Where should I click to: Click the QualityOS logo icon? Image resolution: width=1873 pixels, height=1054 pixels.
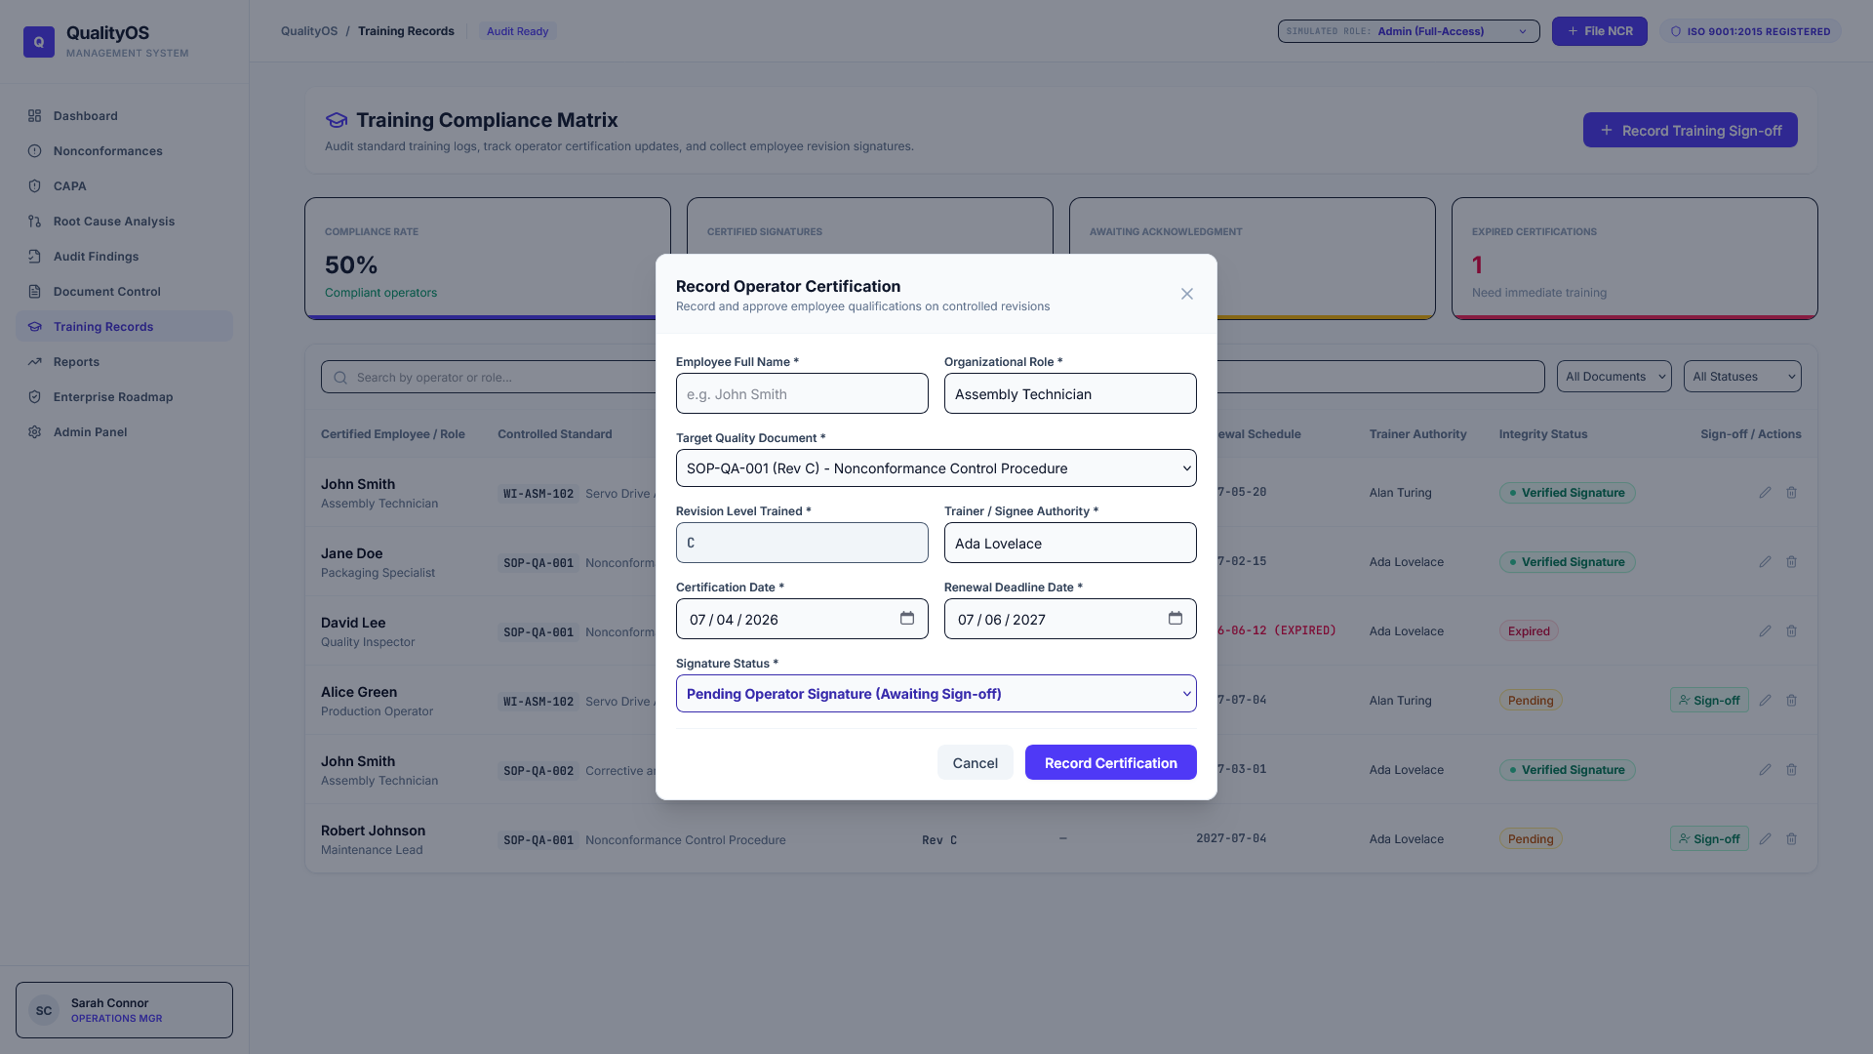(39, 42)
